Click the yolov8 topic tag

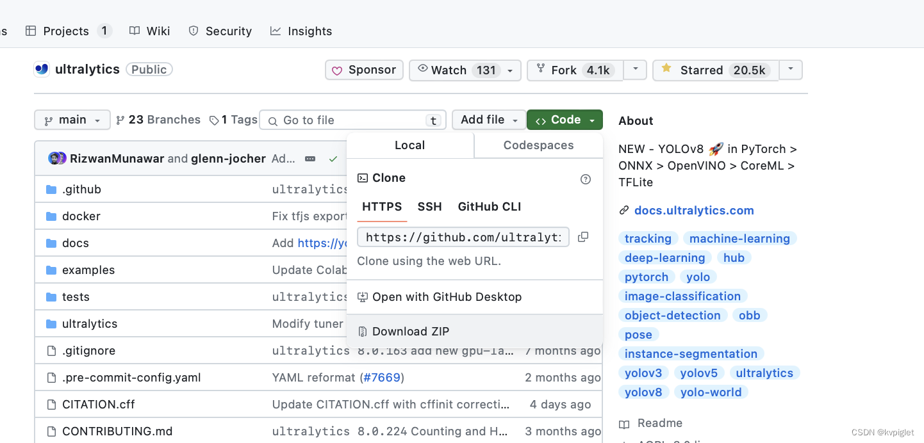[643, 392]
